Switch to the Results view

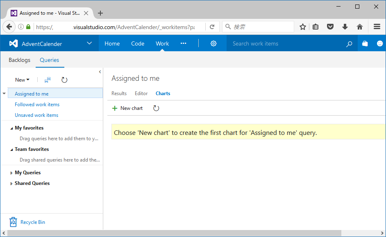point(119,93)
